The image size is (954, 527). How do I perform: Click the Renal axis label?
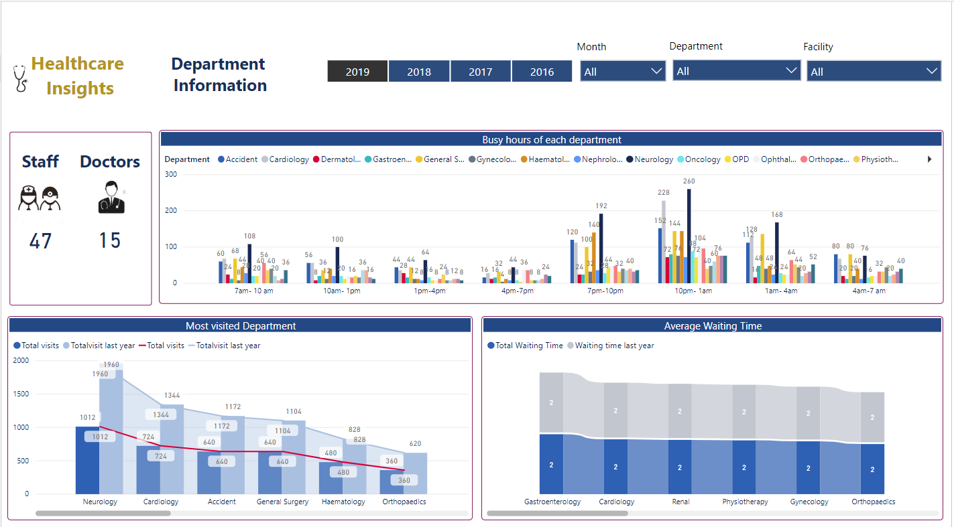680,502
